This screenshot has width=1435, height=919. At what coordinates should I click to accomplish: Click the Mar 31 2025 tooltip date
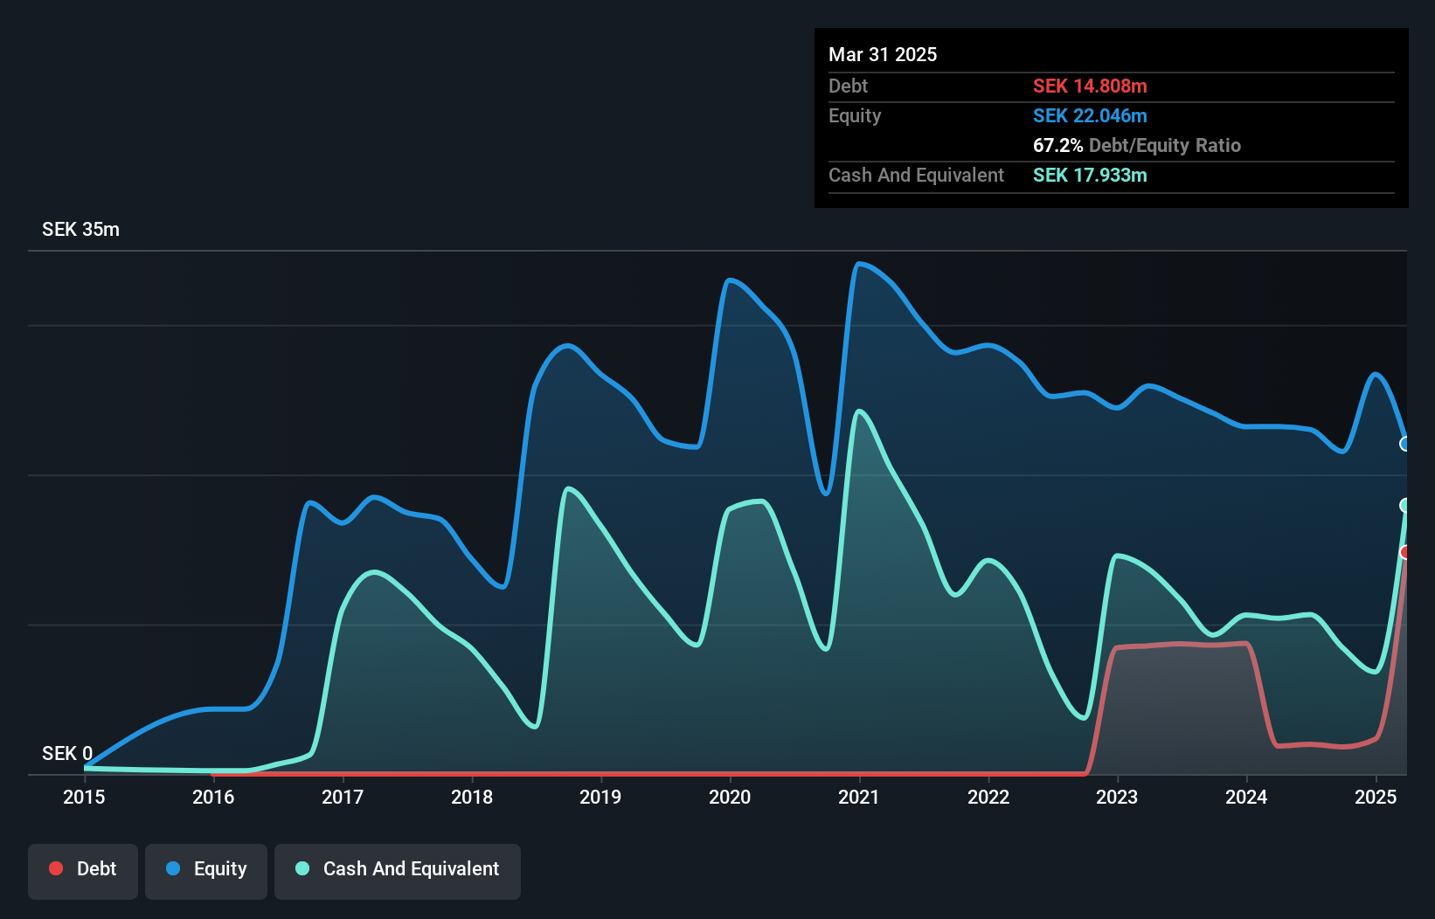point(883,54)
